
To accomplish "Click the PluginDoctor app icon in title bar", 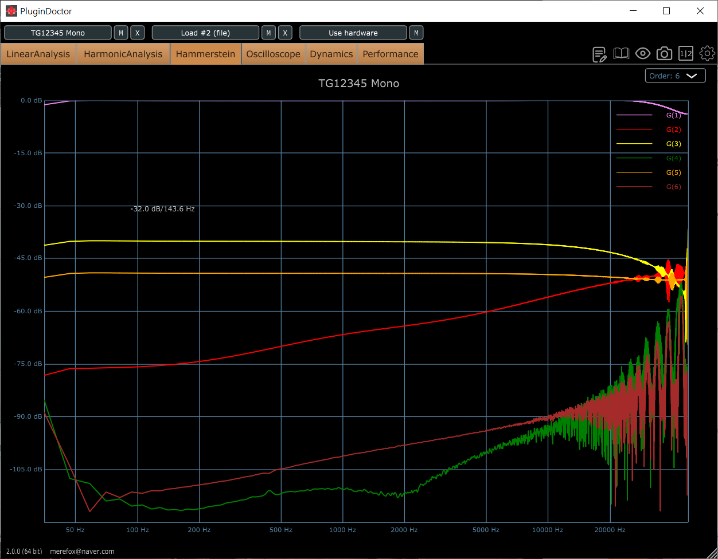I will [11, 11].
